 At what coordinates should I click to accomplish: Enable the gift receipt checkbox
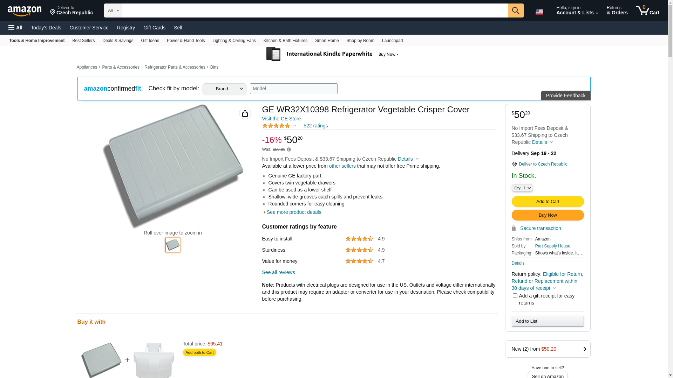[515, 296]
